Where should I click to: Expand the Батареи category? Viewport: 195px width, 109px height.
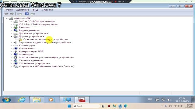tap(11, 28)
